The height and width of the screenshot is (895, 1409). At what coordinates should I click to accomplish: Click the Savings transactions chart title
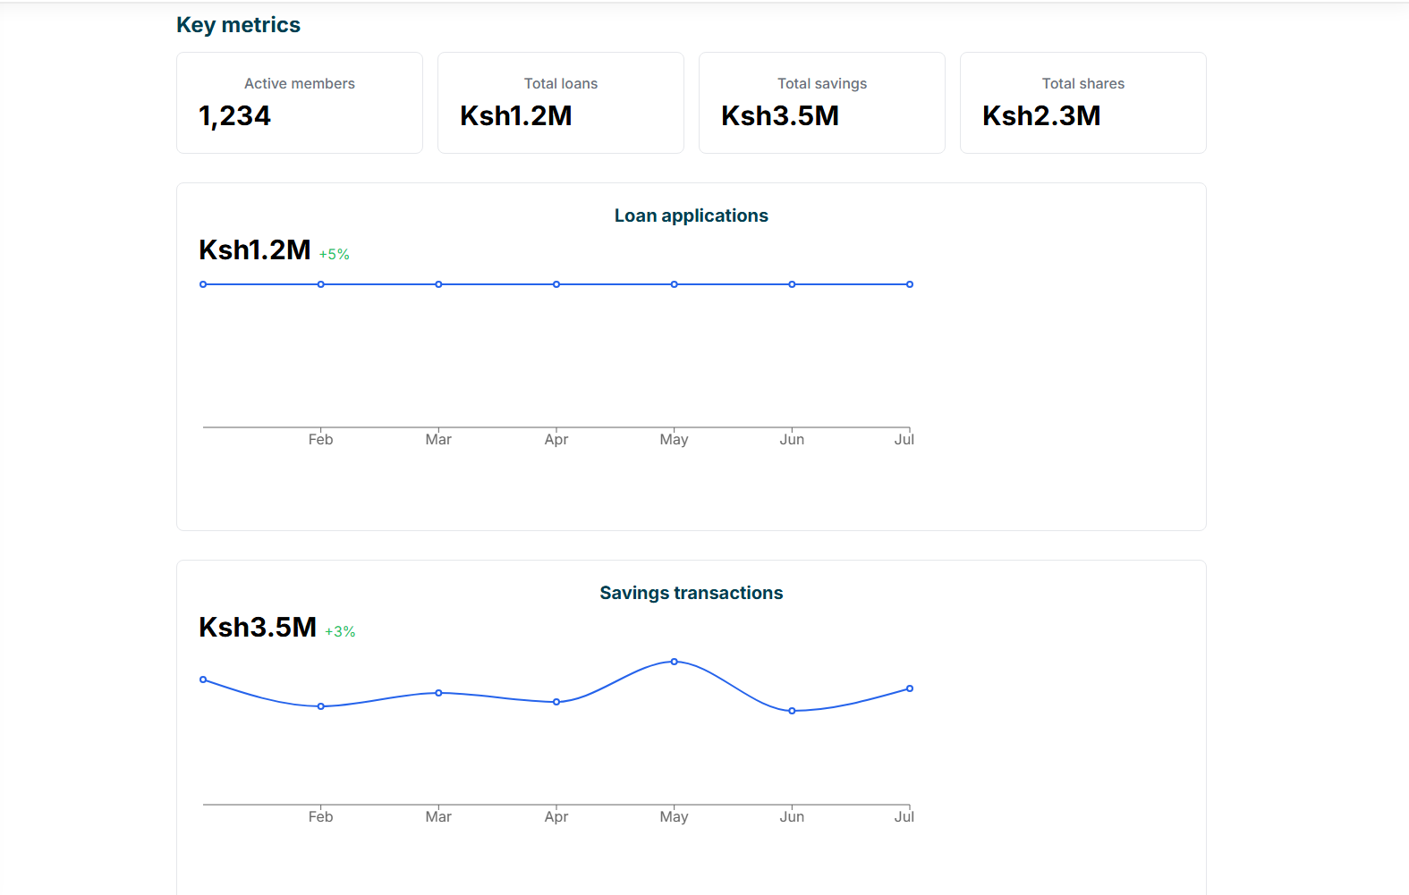tap(692, 593)
